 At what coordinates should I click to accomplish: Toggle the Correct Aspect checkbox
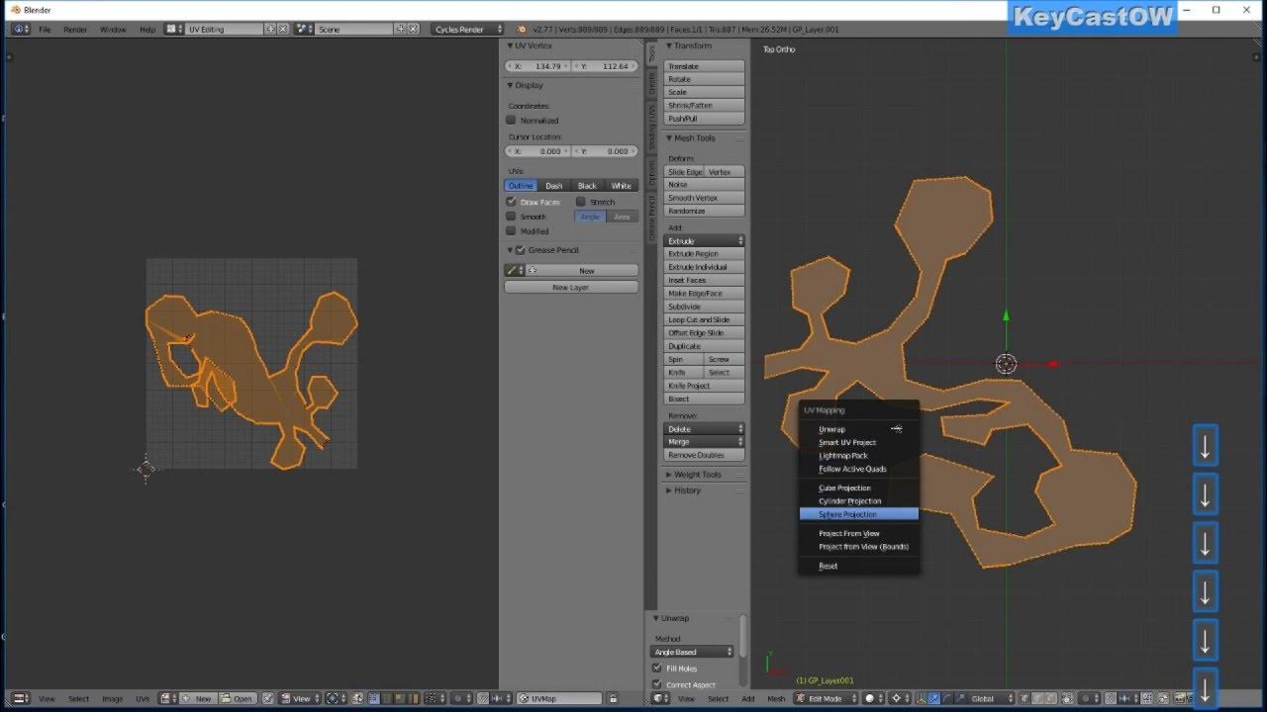point(657,684)
